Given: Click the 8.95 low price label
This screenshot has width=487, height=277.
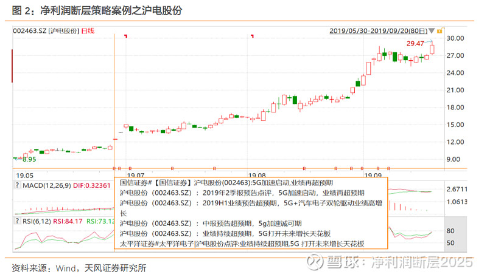Looking at the screenshot, I should click(29, 159).
